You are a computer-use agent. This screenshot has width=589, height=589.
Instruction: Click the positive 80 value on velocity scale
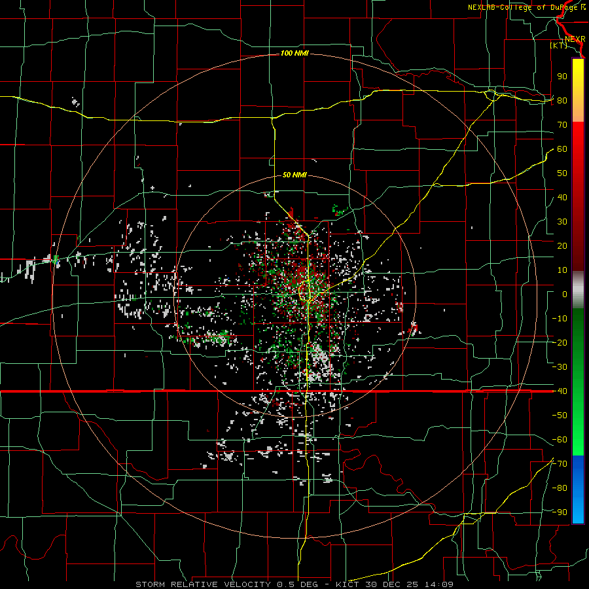point(562,101)
